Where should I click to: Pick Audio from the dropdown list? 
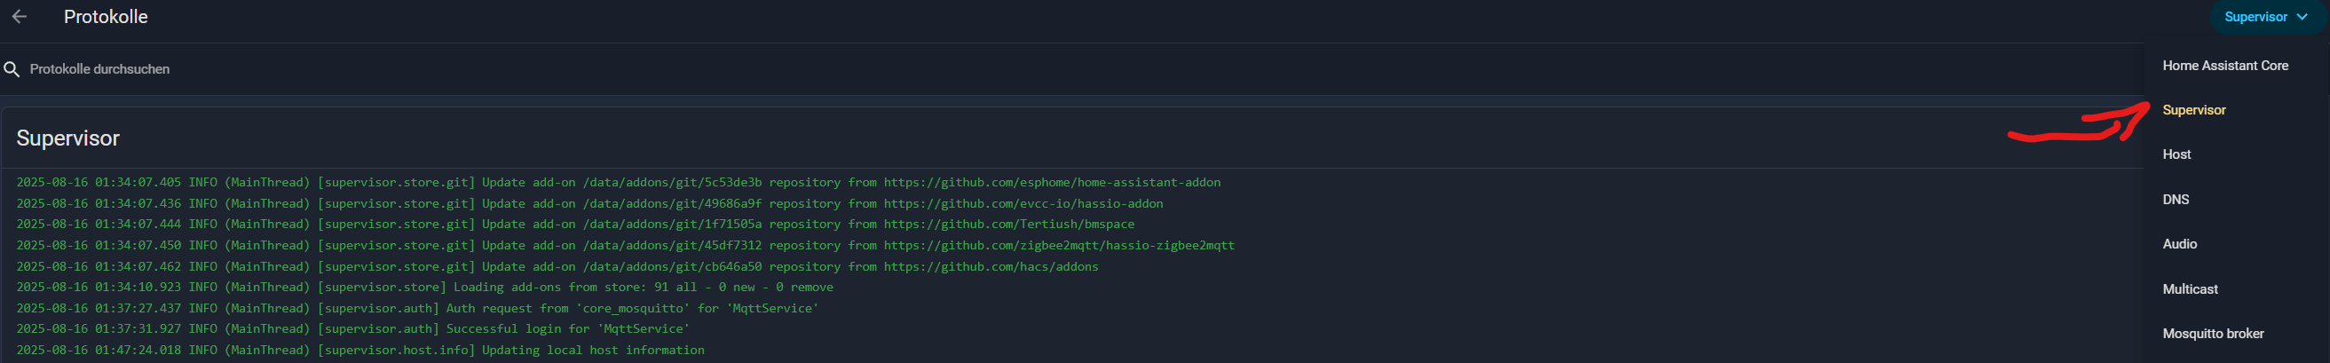pyautogui.click(x=2179, y=243)
